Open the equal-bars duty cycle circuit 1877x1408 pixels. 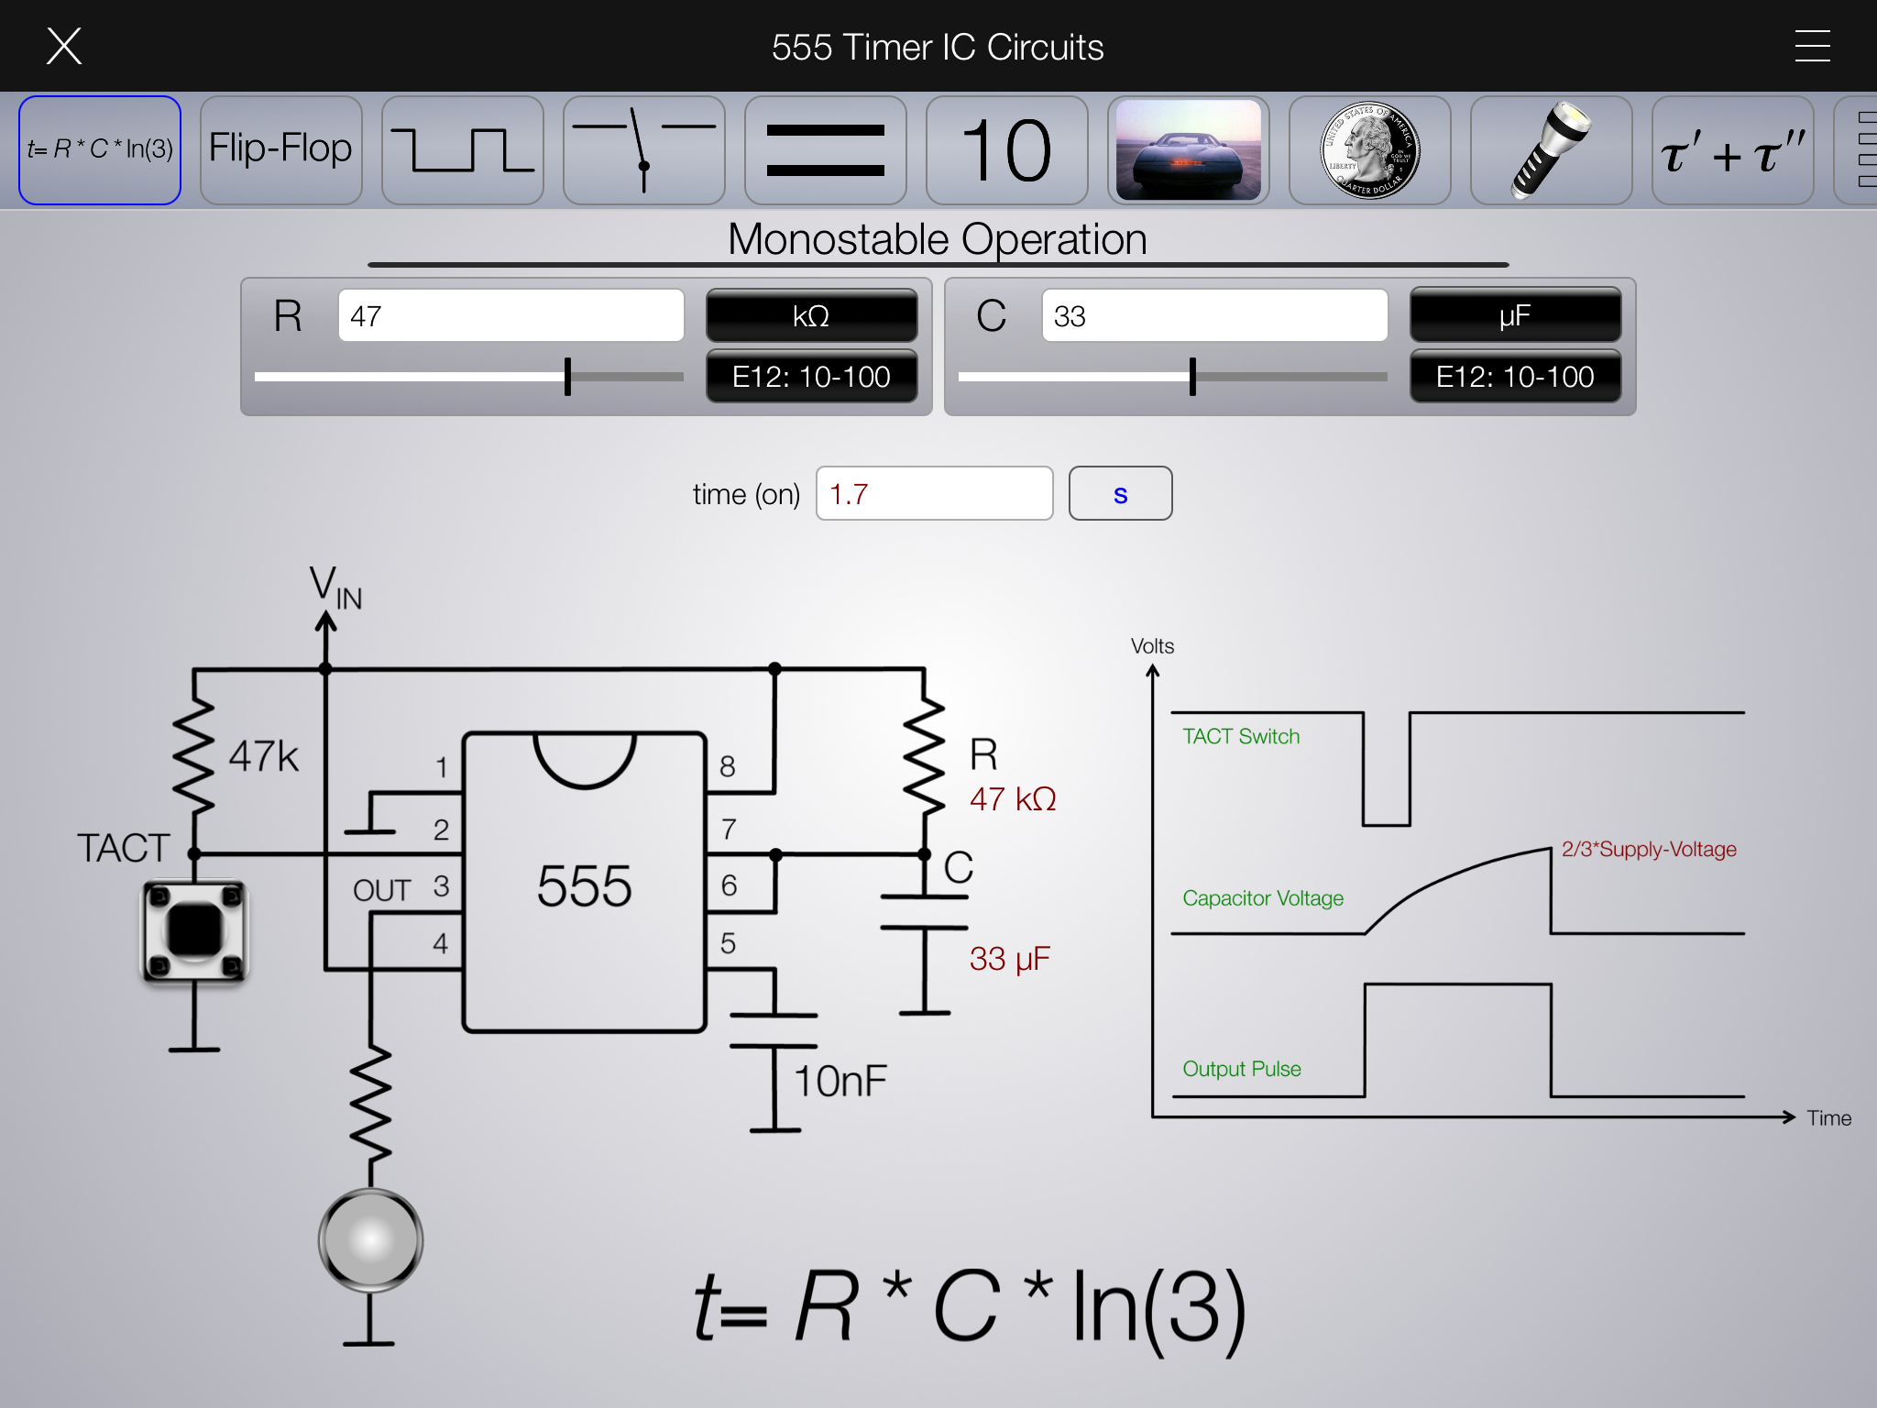pos(825,150)
